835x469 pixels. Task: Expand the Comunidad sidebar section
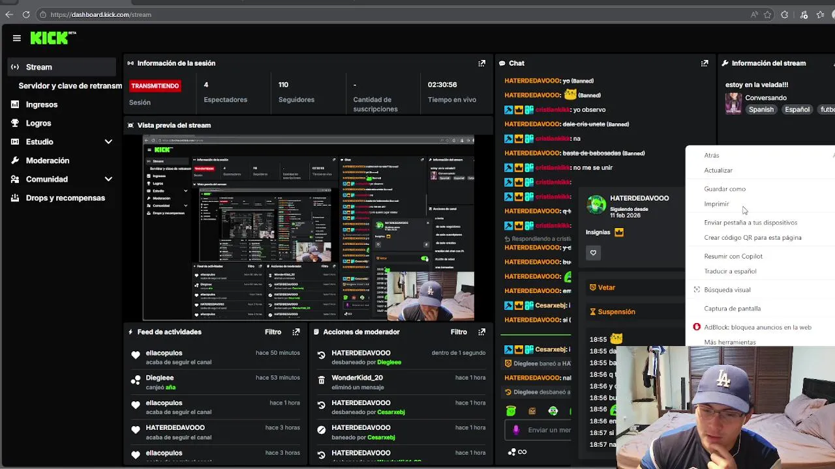coord(108,179)
